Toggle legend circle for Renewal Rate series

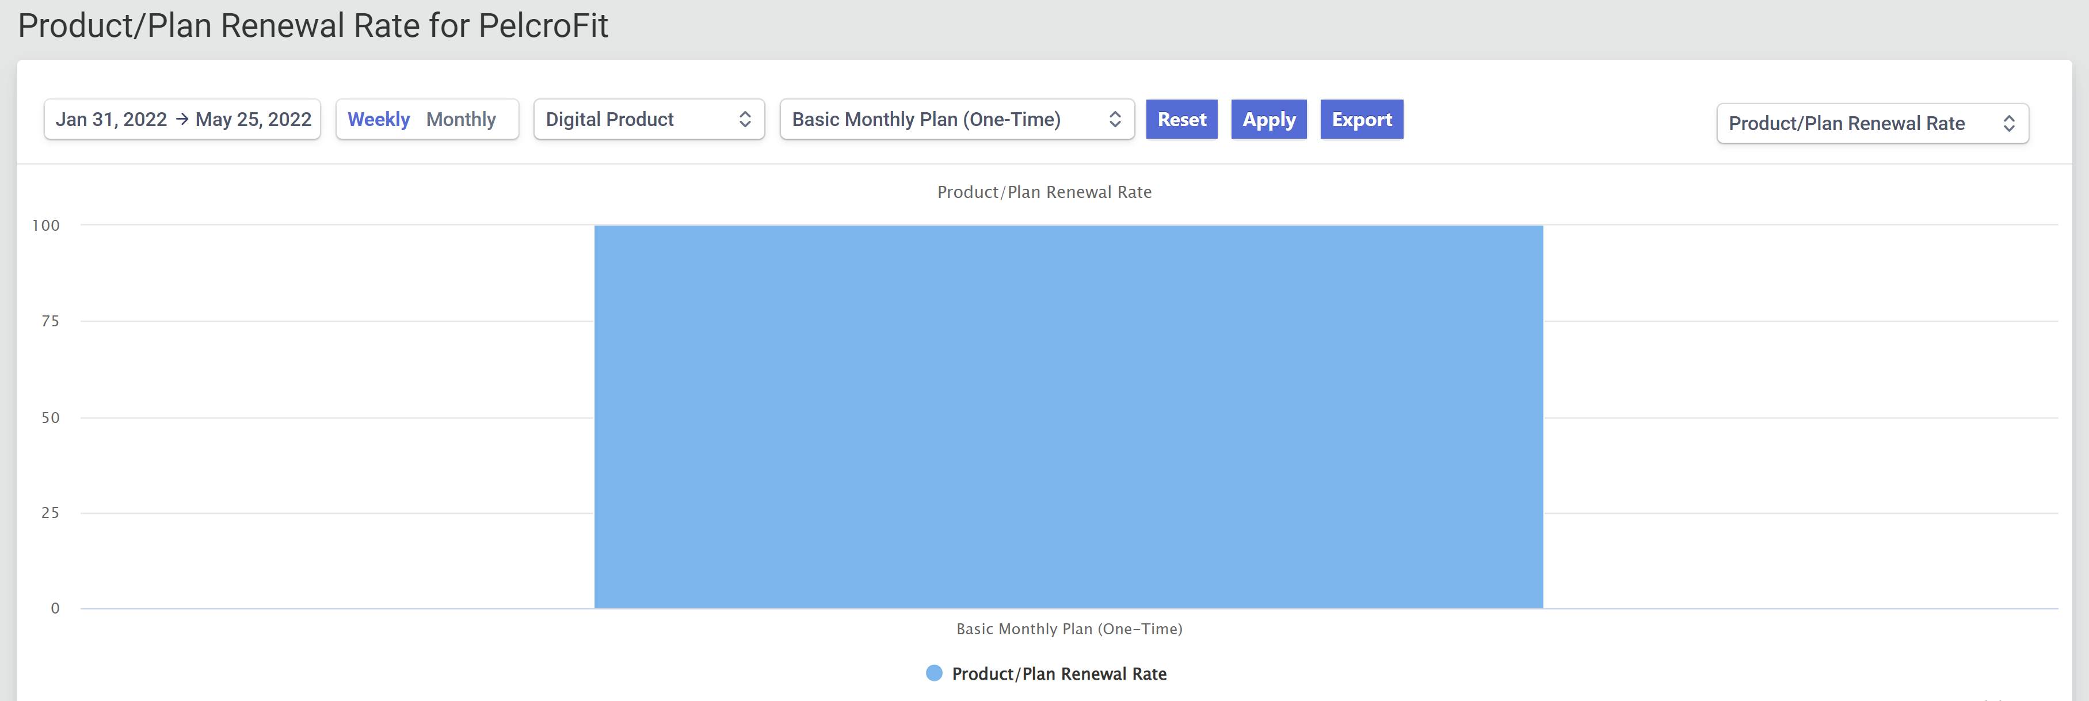[x=933, y=673]
